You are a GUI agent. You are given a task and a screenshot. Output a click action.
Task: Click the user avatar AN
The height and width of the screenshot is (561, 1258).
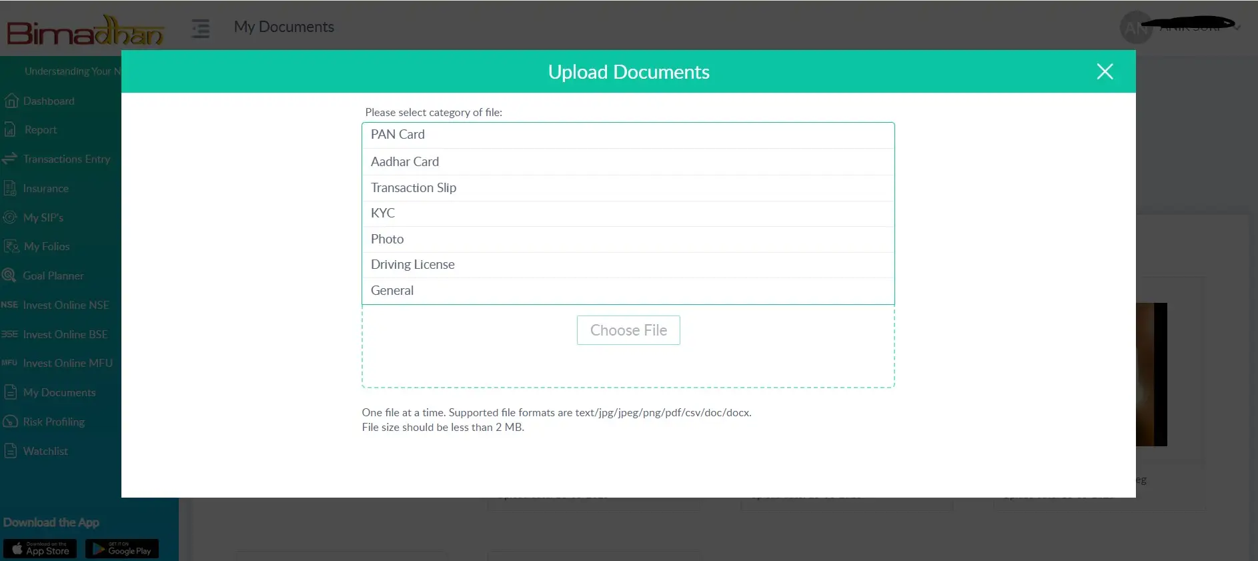1136,28
